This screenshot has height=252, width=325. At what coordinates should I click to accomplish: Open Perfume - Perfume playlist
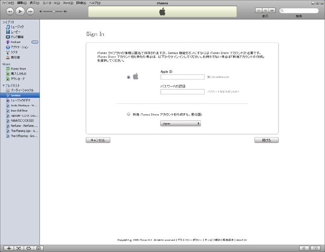click(x=20, y=126)
